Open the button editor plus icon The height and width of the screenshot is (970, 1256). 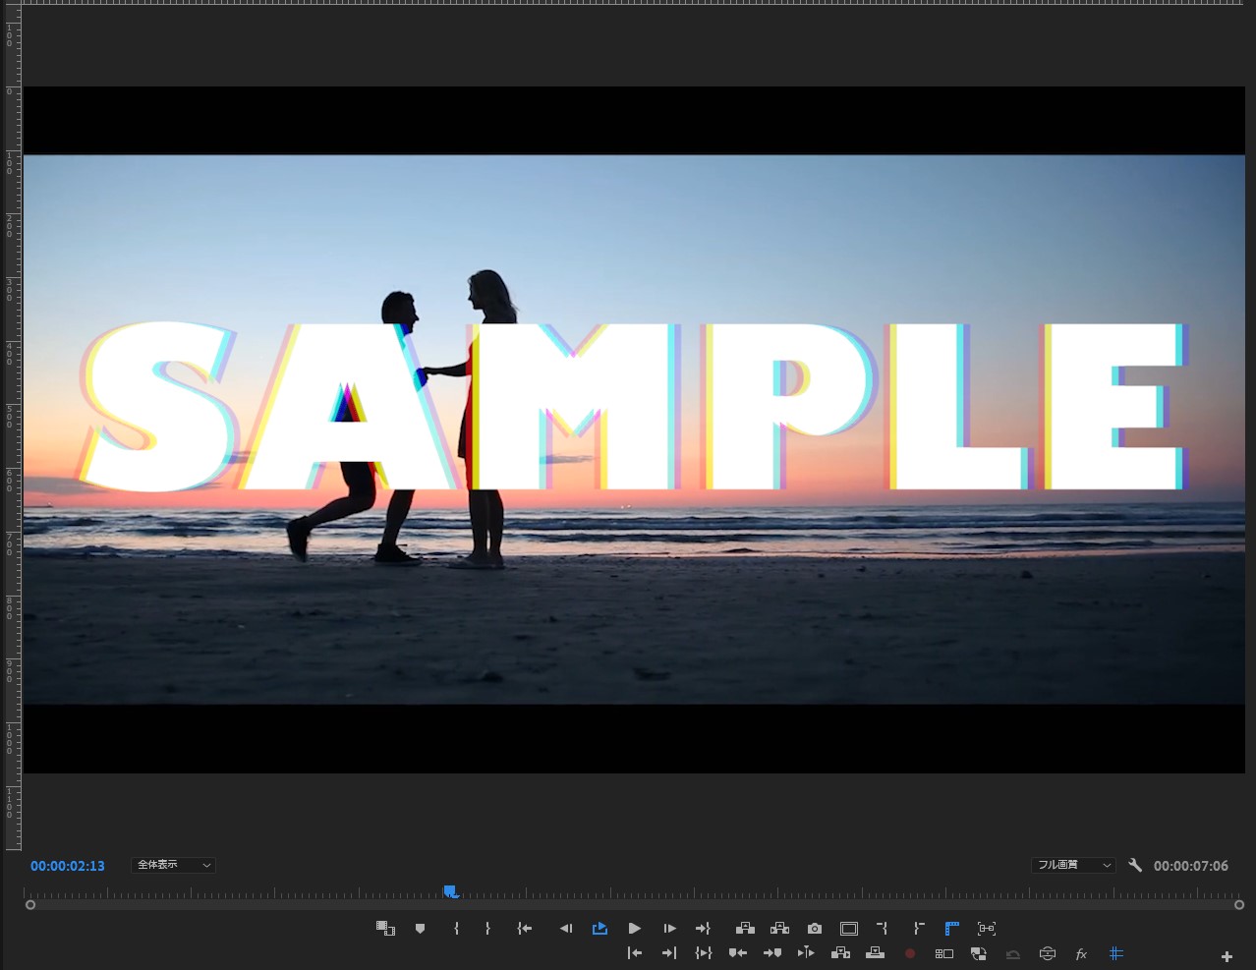(x=1227, y=956)
